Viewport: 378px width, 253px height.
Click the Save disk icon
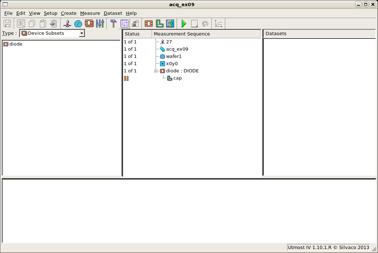click(x=7, y=24)
